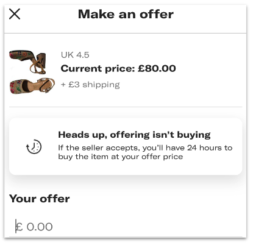Click the Your offer section label
Image resolution: width=253 pixels, height=245 pixels.
tap(40, 199)
